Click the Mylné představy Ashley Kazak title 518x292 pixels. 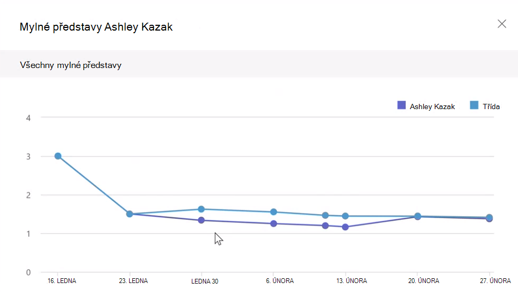[x=96, y=27]
